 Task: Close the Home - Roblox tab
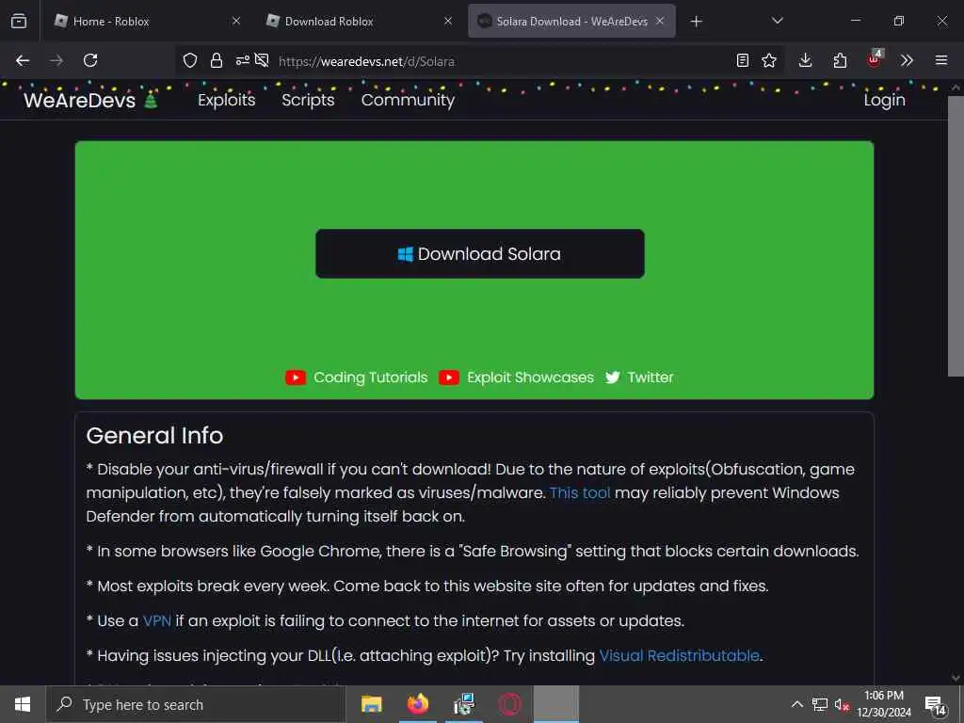pyautogui.click(x=236, y=21)
